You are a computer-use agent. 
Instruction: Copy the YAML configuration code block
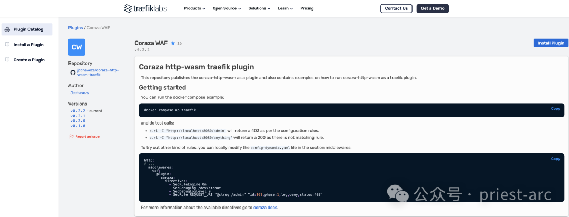pos(555,159)
